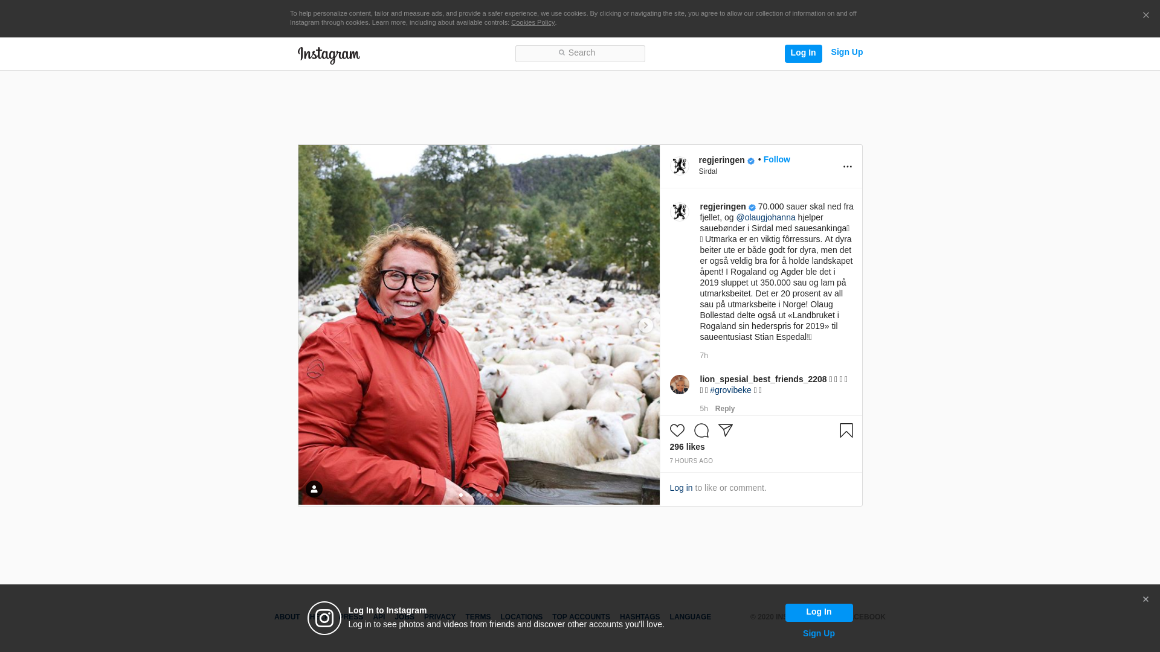The image size is (1160, 652).
Task: Dismiss the cookie notice banner
Action: pyautogui.click(x=1145, y=15)
